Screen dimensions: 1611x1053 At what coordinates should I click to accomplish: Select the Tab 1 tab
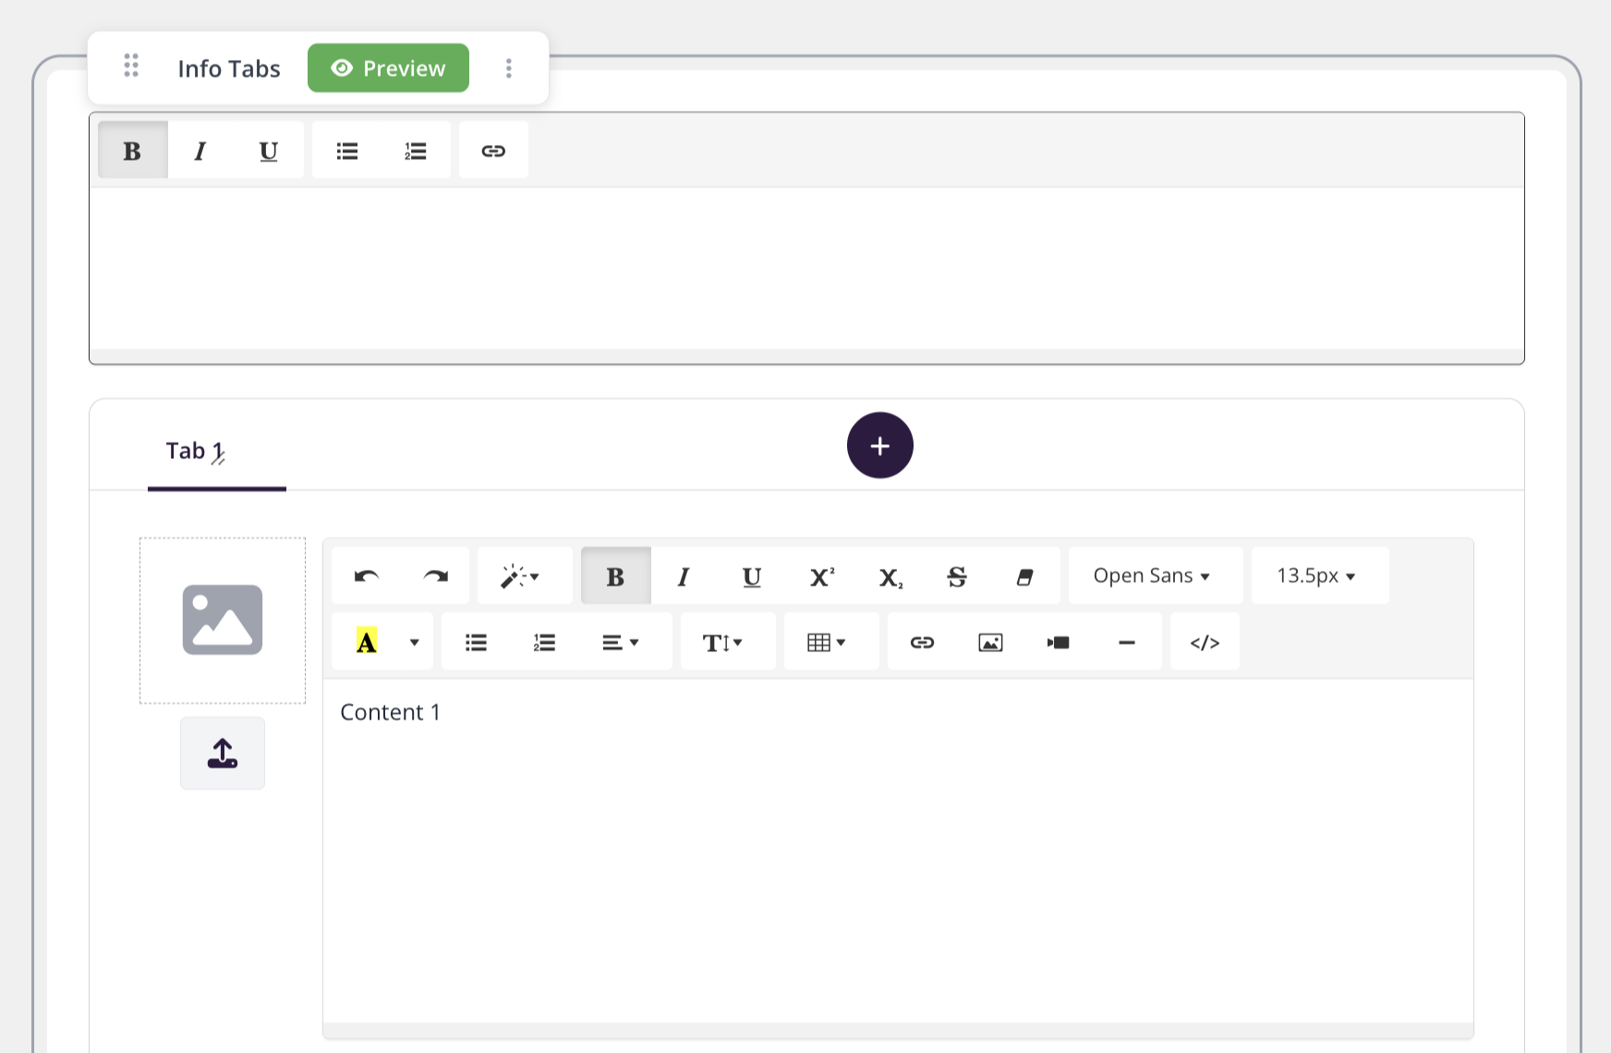click(217, 452)
